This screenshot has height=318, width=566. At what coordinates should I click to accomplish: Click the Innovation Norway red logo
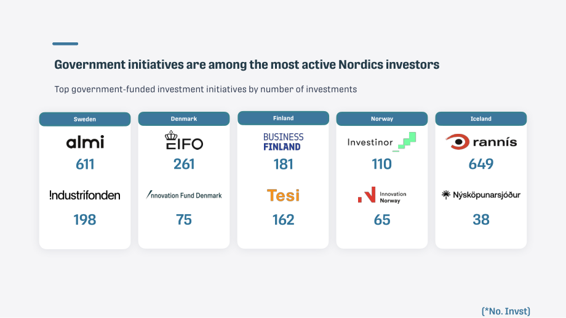[382, 195]
